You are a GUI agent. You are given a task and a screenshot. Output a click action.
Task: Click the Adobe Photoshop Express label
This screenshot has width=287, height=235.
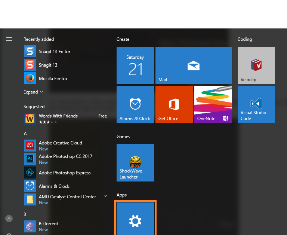coord(65,173)
